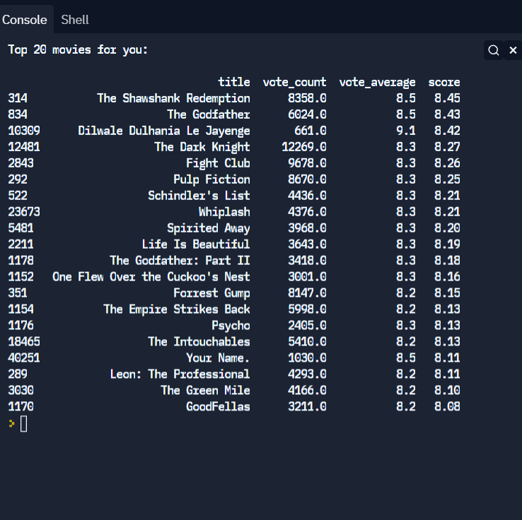
Task: Click vote average 9.1
Action: 406,131
